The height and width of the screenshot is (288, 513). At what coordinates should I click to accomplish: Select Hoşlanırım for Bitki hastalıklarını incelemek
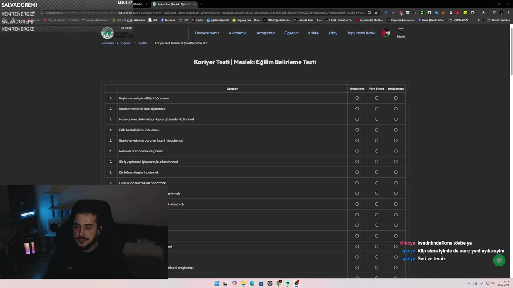click(x=357, y=130)
